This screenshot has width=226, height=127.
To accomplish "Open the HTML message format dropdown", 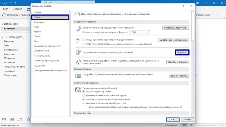I will coord(140,32).
